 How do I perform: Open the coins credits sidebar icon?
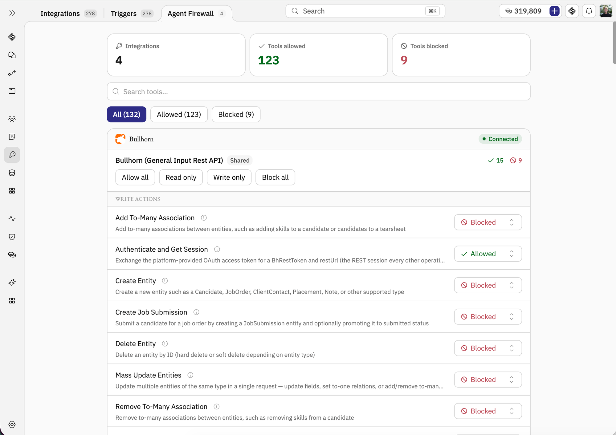pos(12,255)
